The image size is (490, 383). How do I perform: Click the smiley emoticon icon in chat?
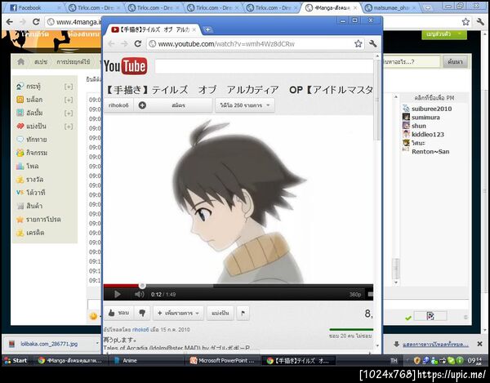[93, 316]
